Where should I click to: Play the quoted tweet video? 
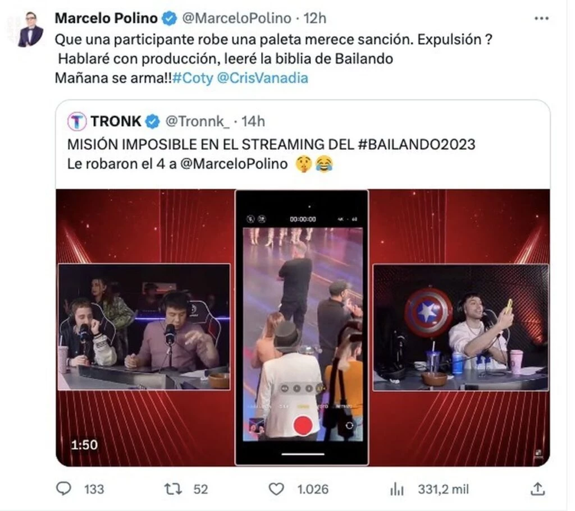click(x=302, y=328)
